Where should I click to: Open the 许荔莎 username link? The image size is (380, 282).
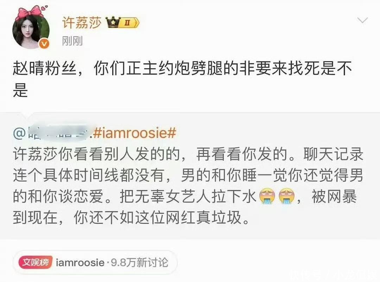[x=82, y=23]
